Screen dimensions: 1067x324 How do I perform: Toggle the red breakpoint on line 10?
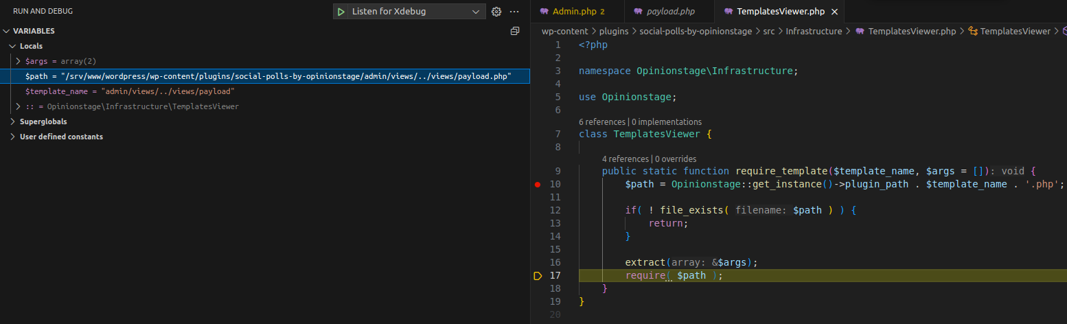point(538,184)
